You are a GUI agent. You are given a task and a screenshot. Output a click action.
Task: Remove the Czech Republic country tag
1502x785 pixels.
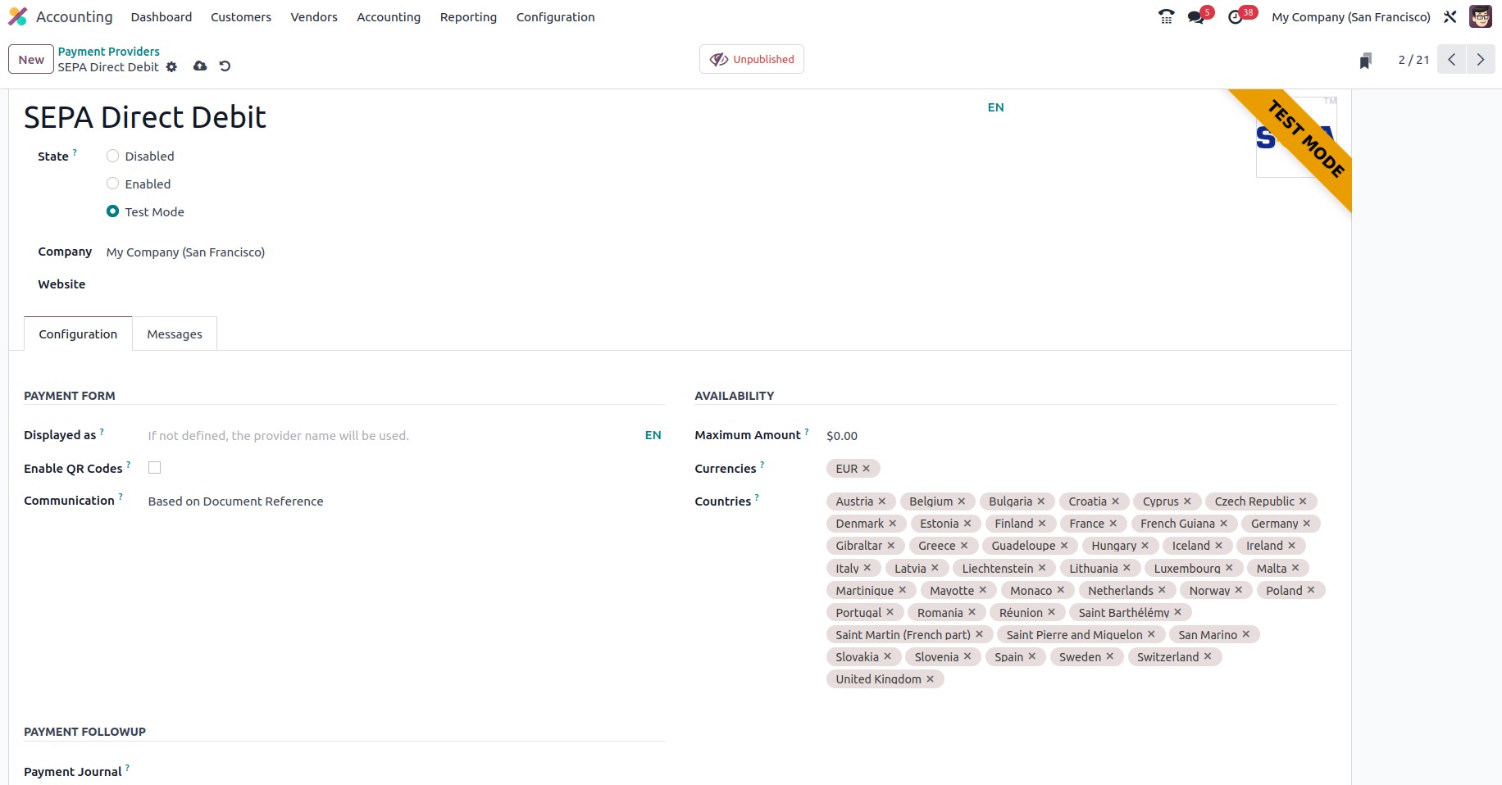coord(1303,501)
